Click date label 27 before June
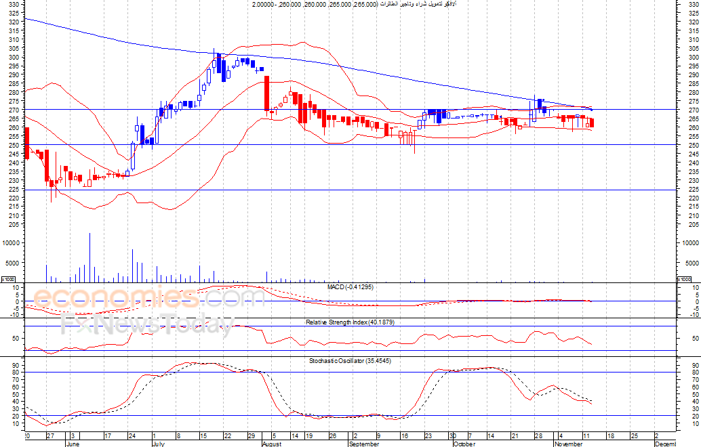The width and height of the screenshot is (701, 447). tap(51, 436)
